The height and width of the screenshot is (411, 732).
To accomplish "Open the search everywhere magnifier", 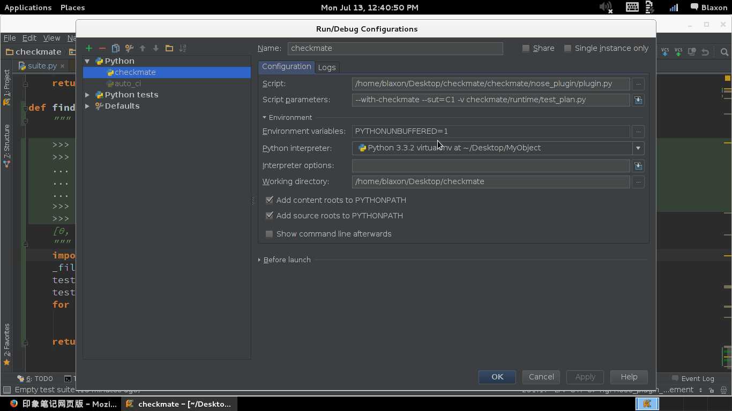I will pyautogui.click(x=724, y=52).
